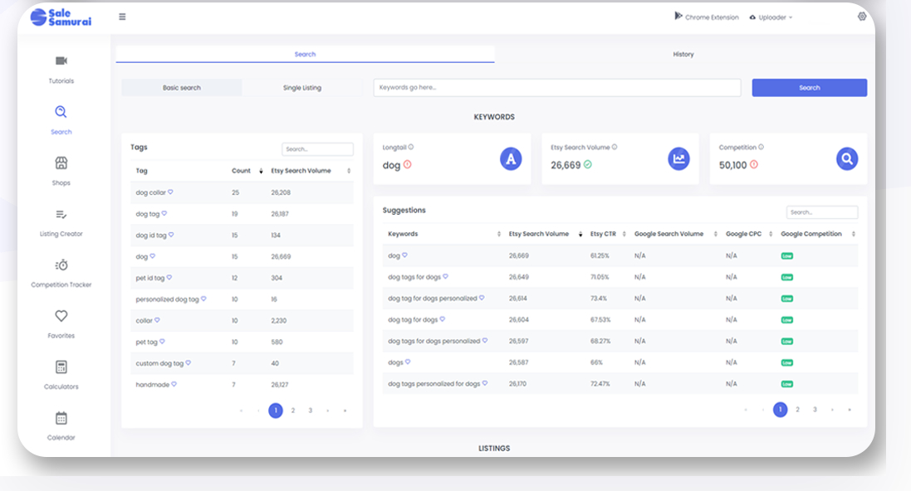Screen dimensions: 911x491
Task: Click the settings gear in the top bar
Action: coord(861,16)
